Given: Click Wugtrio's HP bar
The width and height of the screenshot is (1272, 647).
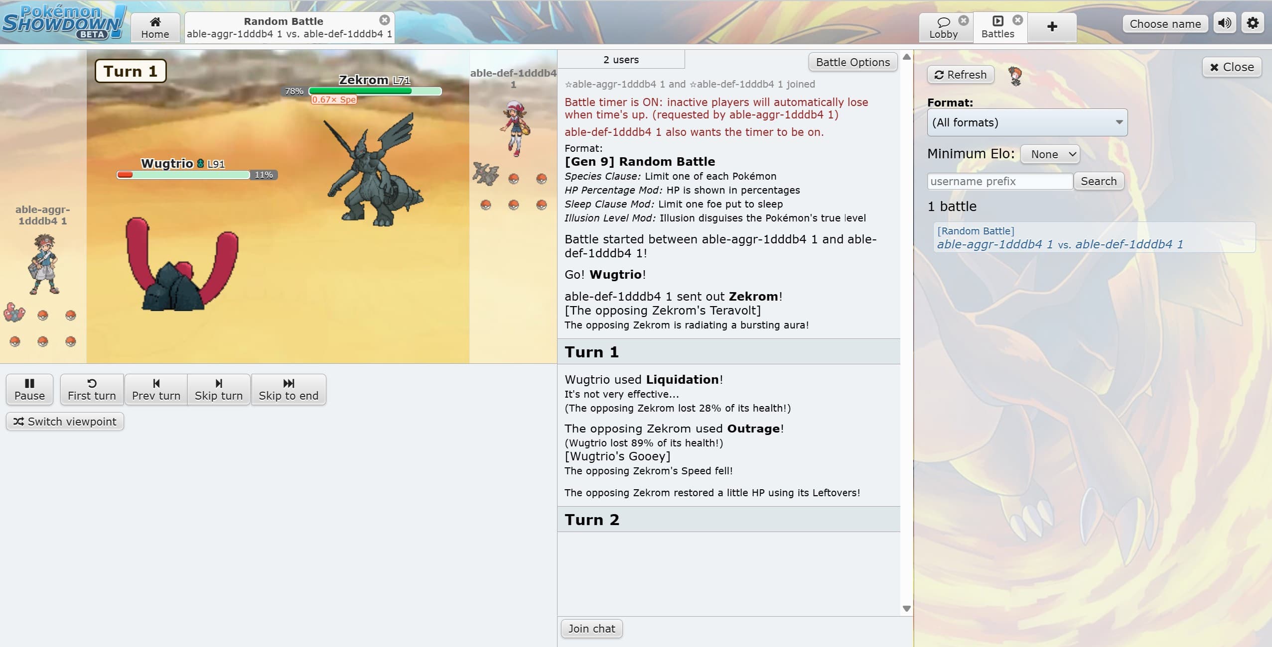Looking at the screenshot, I should point(183,175).
